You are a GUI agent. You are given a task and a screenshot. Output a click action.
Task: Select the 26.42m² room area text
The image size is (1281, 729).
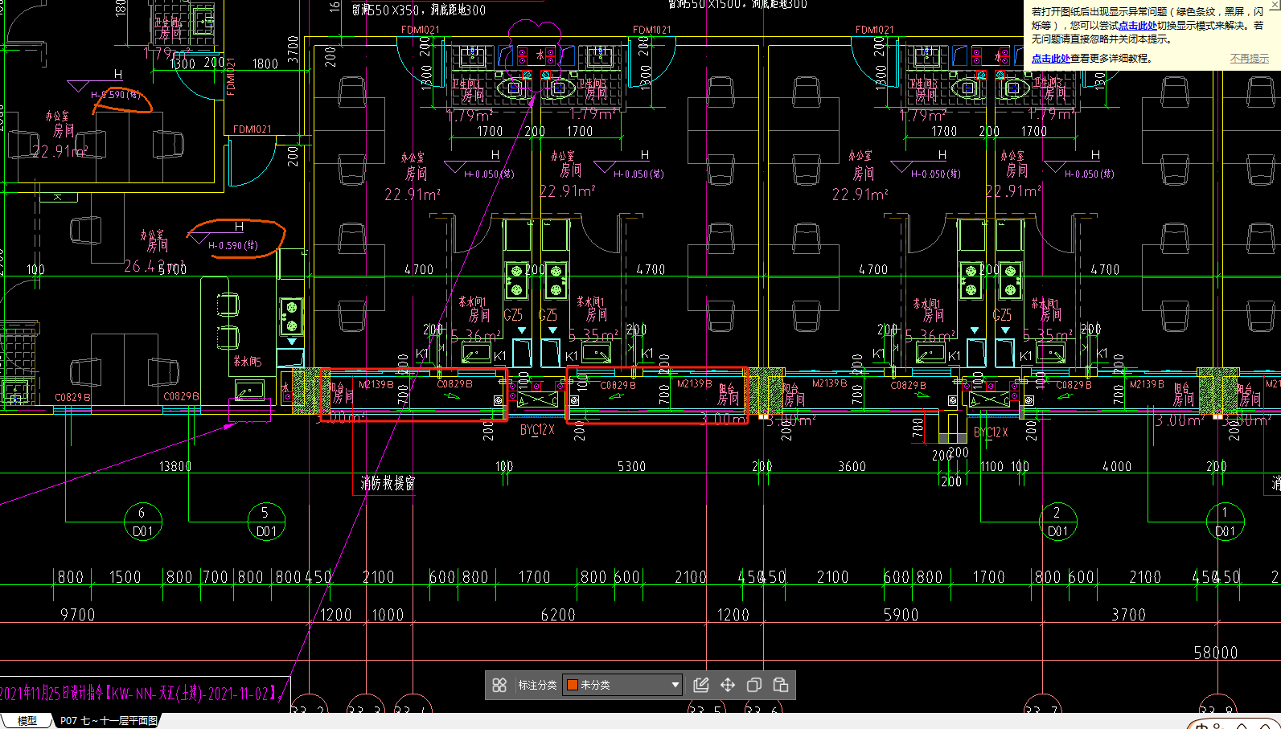click(x=154, y=265)
